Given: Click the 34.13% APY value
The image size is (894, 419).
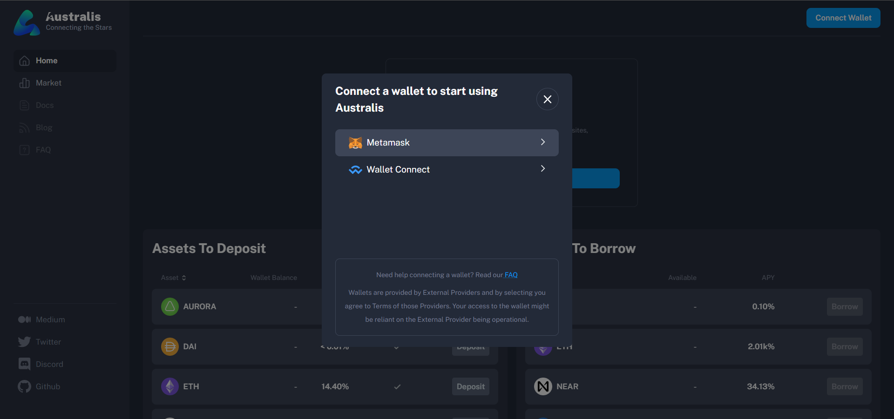Looking at the screenshot, I should 761,386.
